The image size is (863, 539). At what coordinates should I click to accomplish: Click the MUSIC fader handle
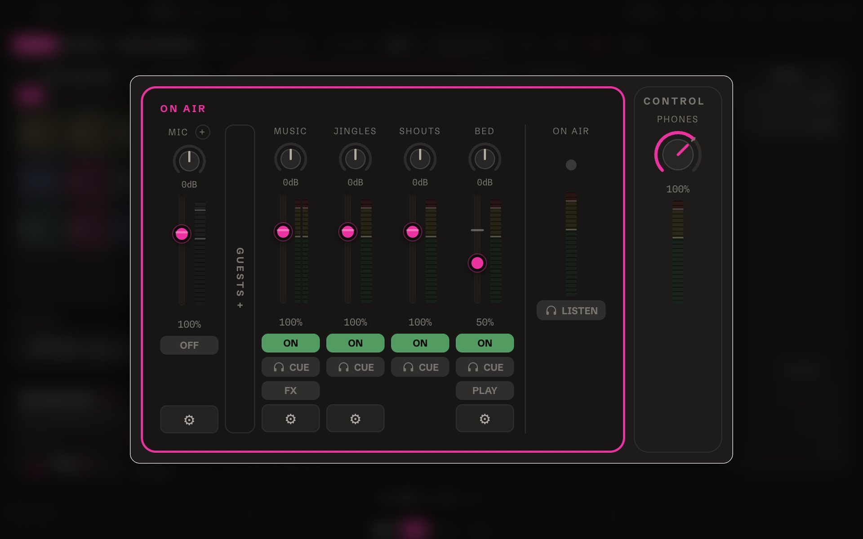tap(283, 232)
